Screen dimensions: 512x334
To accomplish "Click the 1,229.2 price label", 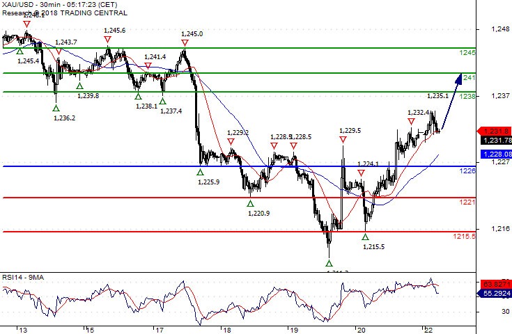I will click(x=238, y=133).
